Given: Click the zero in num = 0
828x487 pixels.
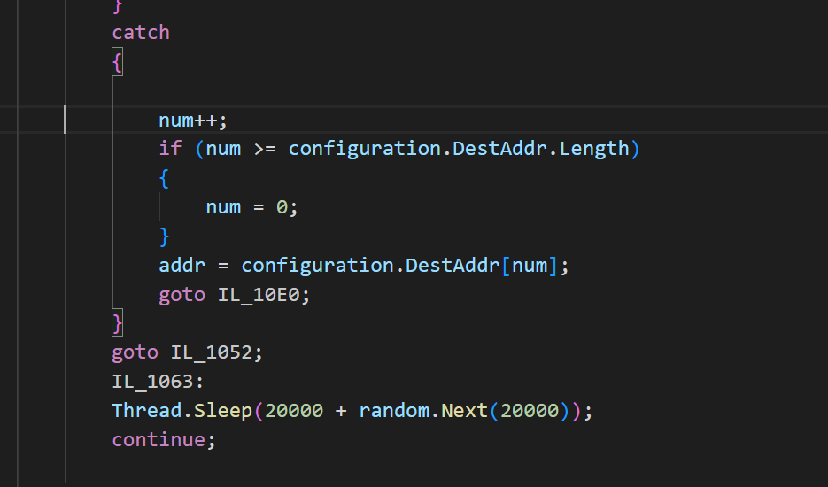Looking at the screenshot, I should [x=282, y=207].
